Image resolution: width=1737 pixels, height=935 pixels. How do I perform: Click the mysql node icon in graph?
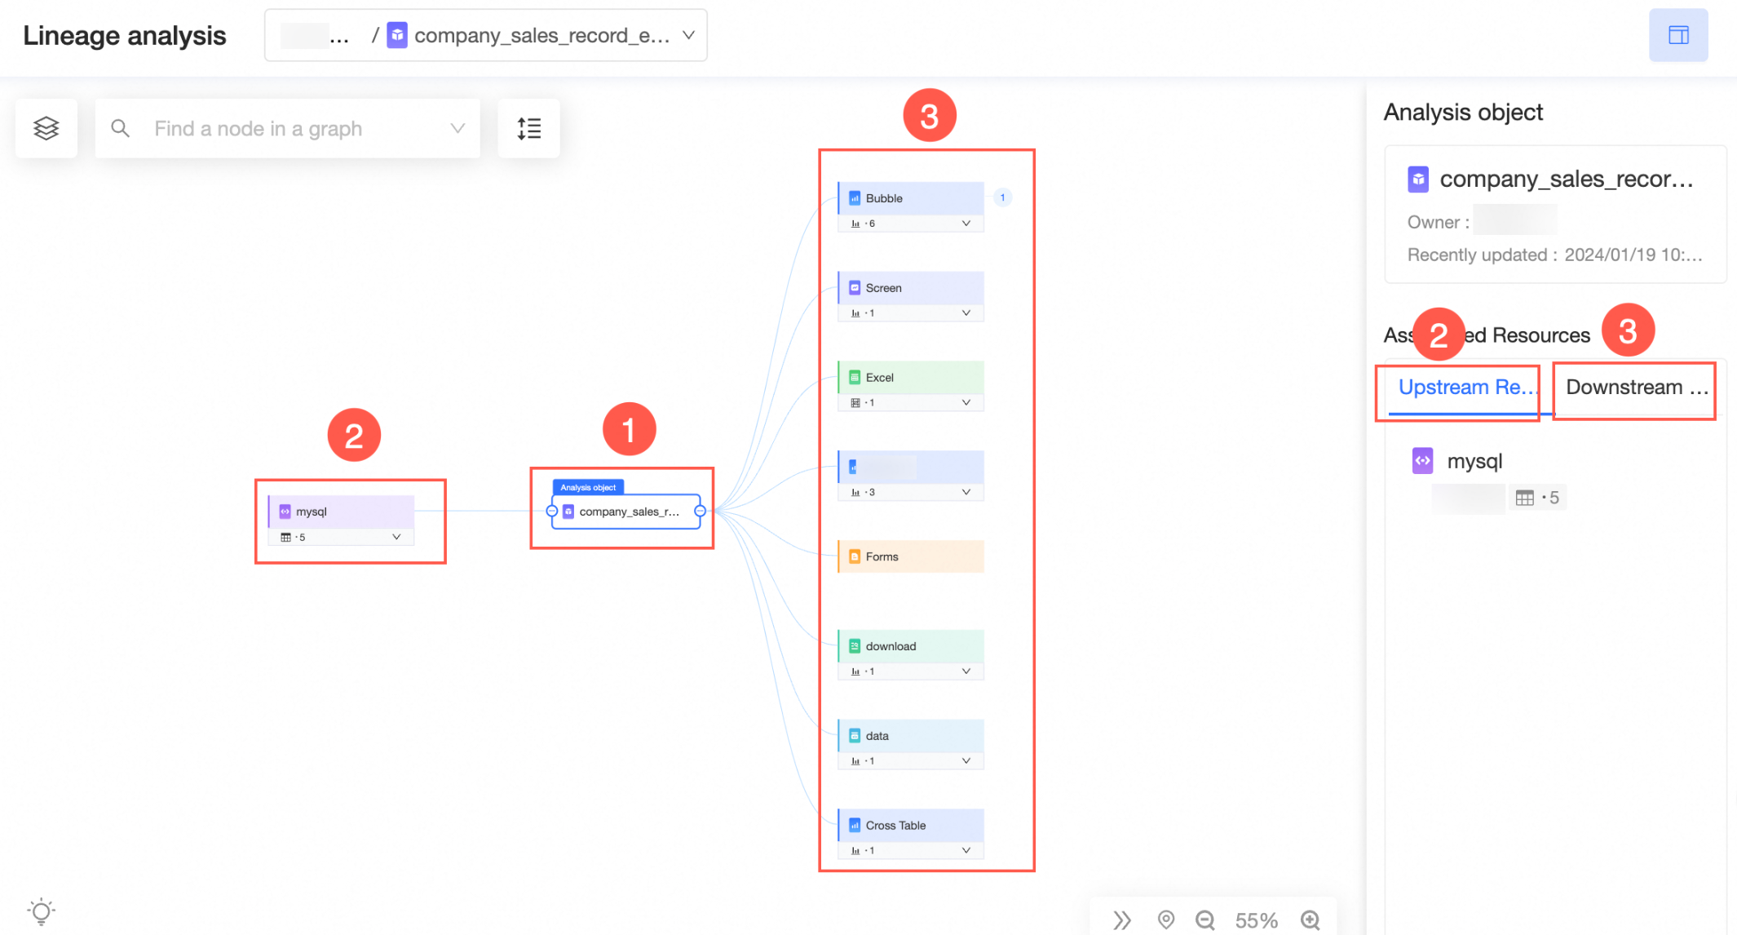285,512
